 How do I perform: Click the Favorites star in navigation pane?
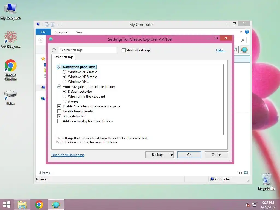pyautogui.click(x=43, y=59)
